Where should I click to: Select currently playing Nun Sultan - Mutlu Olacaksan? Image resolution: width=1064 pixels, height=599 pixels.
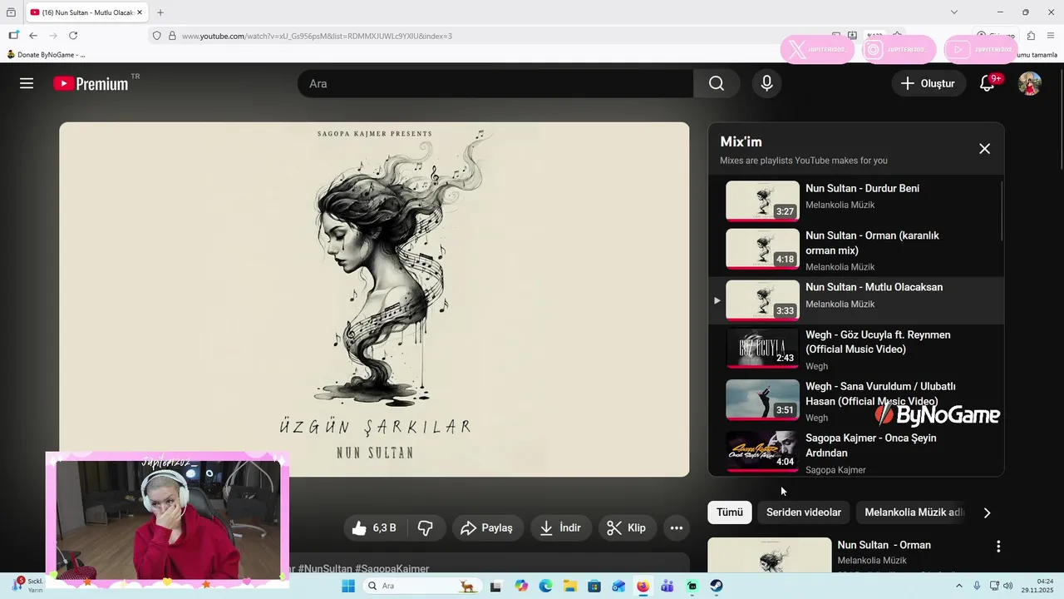coord(856,300)
